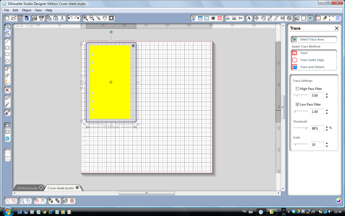Screen dimensions: 345x216
Task: Click the Select Trace Area button
Action: [314, 39]
